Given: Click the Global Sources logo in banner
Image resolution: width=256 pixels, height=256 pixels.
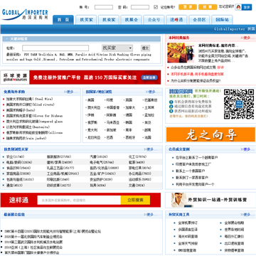Looking at the screenshot, I should point(15,78).
